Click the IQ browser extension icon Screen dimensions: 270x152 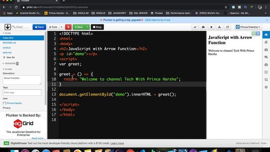(x=246, y=7)
